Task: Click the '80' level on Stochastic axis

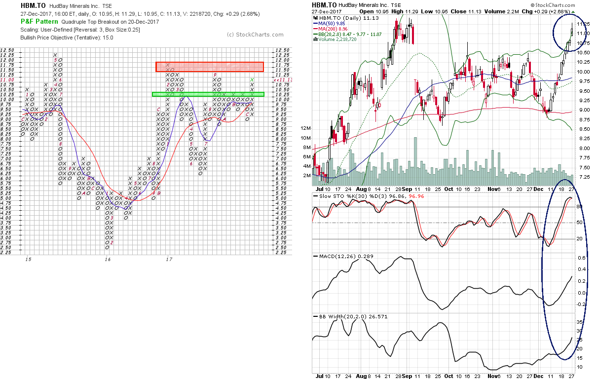Action: pyautogui.click(x=579, y=207)
